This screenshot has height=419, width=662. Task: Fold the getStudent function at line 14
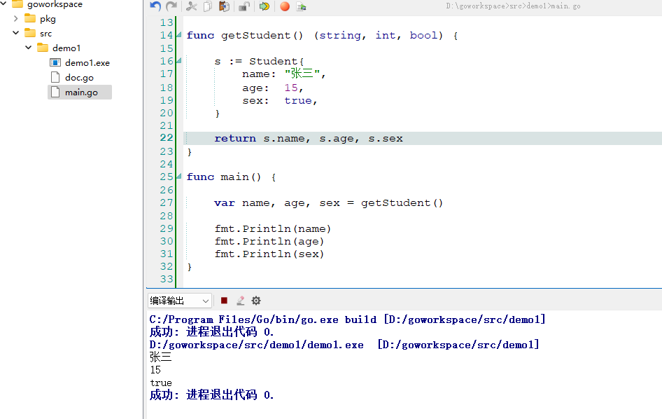(x=180, y=36)
